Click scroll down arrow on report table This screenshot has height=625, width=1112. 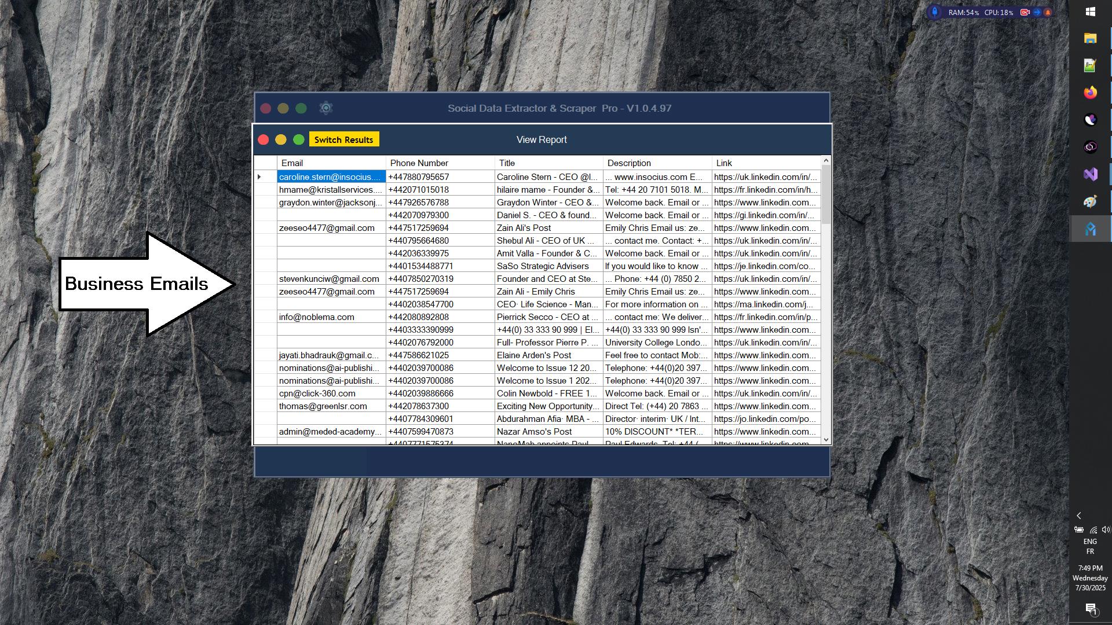pyautogui.click(x=826, y=440)
